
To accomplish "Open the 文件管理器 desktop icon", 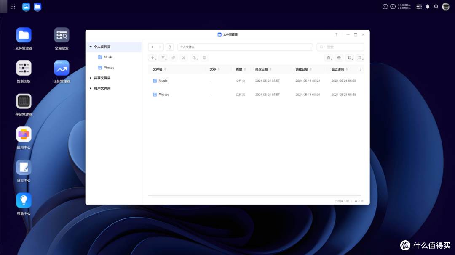I will click(24, 35).
